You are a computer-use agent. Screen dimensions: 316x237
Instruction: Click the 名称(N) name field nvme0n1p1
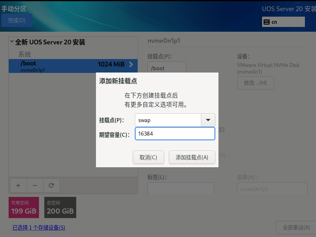272,188
